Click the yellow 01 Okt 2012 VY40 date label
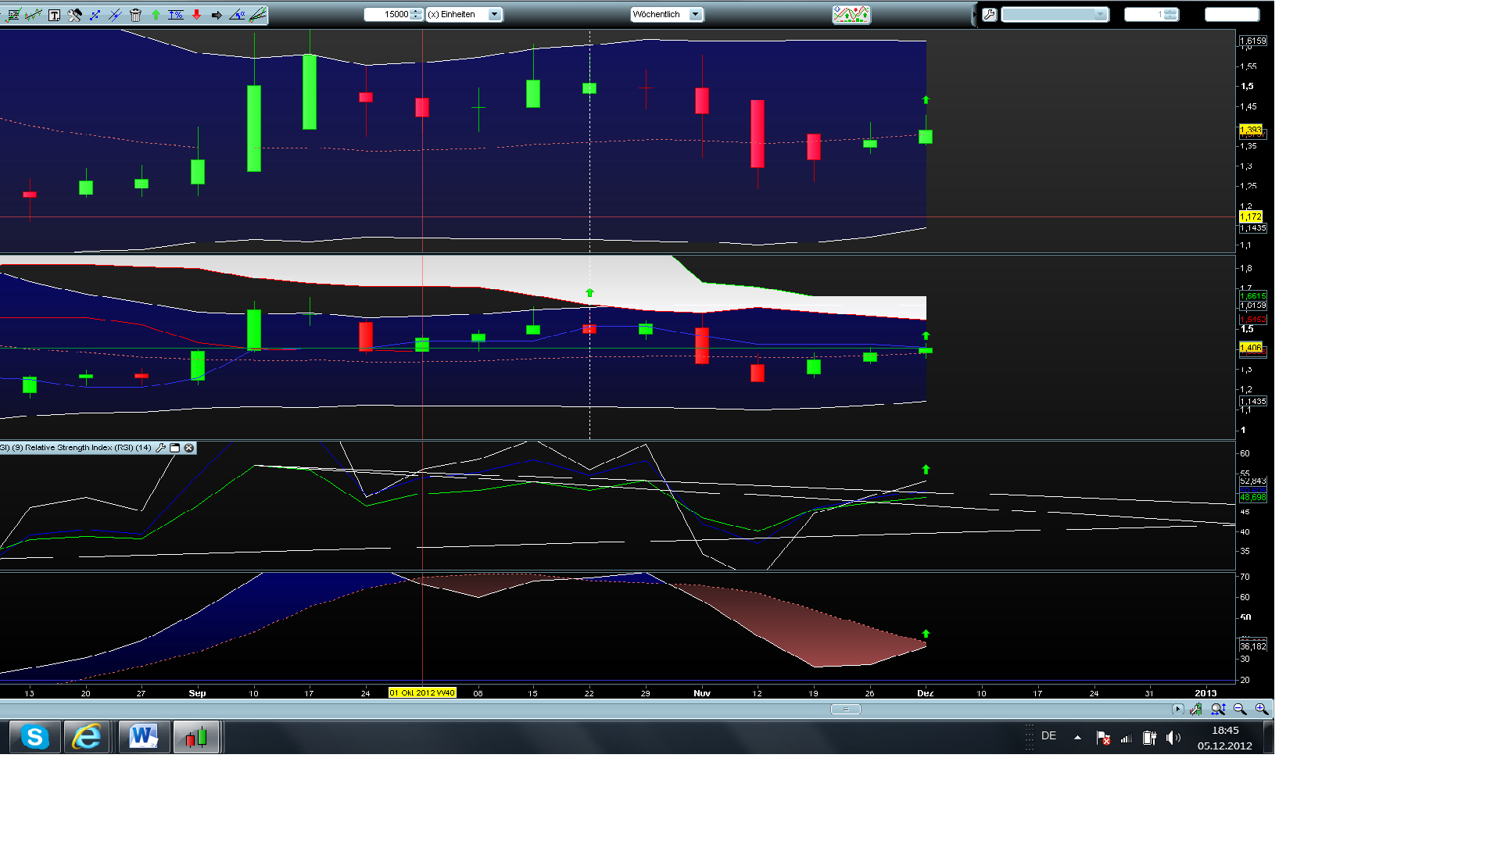 coord(422,692)
